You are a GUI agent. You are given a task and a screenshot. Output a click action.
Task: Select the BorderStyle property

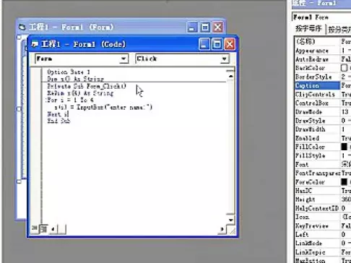(323, 77)
